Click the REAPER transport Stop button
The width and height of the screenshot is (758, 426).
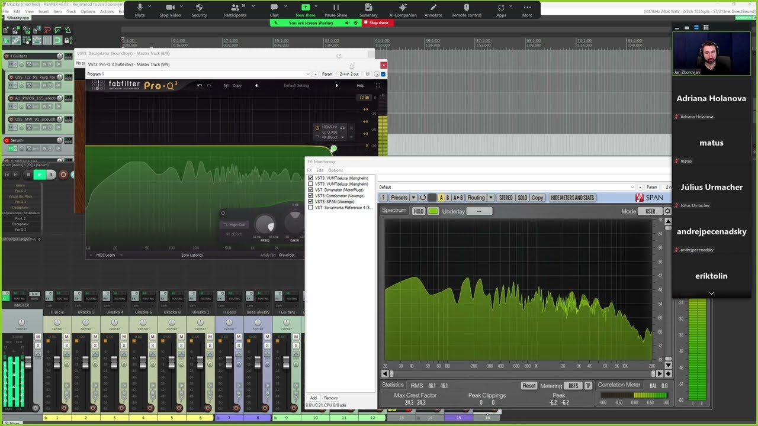[27, 175]
